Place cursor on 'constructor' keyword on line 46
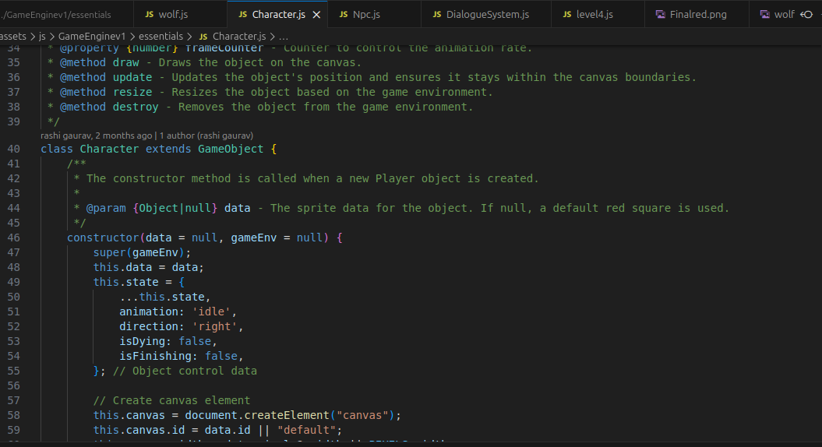822x447 pixels. [x=104, y=238]
